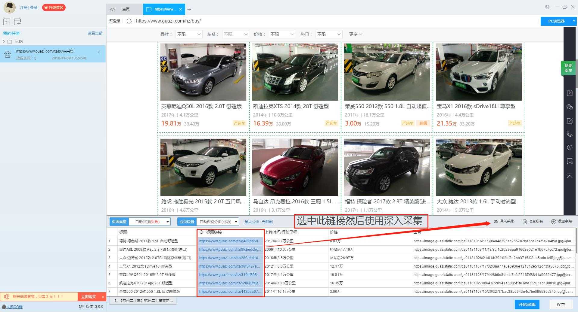Click the 荣威550 2012款 listing title
The height and width of the screenshot is (312, 578).
pos(388,106)
